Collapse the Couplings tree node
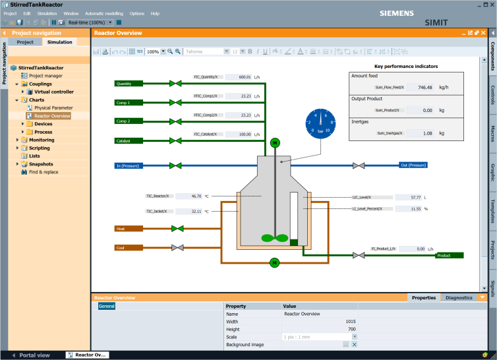 coord(16,84)
